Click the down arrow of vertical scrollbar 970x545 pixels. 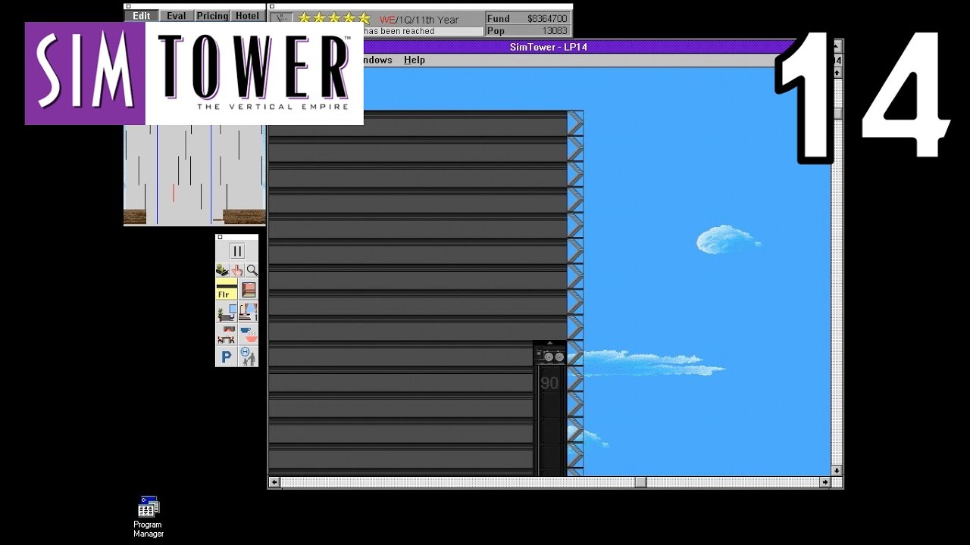click(x=837, y=470)
